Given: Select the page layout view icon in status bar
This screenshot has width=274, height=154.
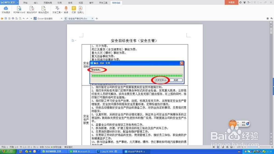Looking at the screenshot, I should (218, 147).
